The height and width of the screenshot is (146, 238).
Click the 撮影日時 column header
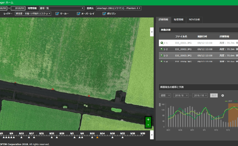[202, 36]
